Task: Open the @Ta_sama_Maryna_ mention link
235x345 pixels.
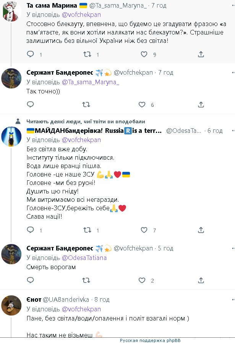Action: (90, 82)
